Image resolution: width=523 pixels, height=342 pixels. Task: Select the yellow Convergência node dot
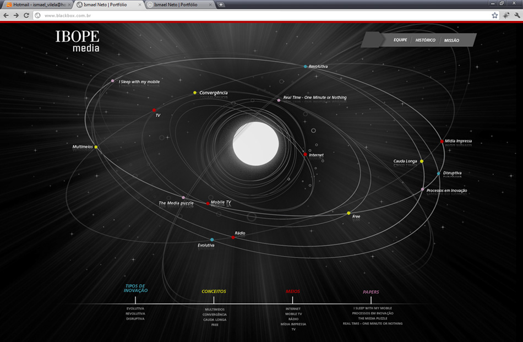pos(195,93)
